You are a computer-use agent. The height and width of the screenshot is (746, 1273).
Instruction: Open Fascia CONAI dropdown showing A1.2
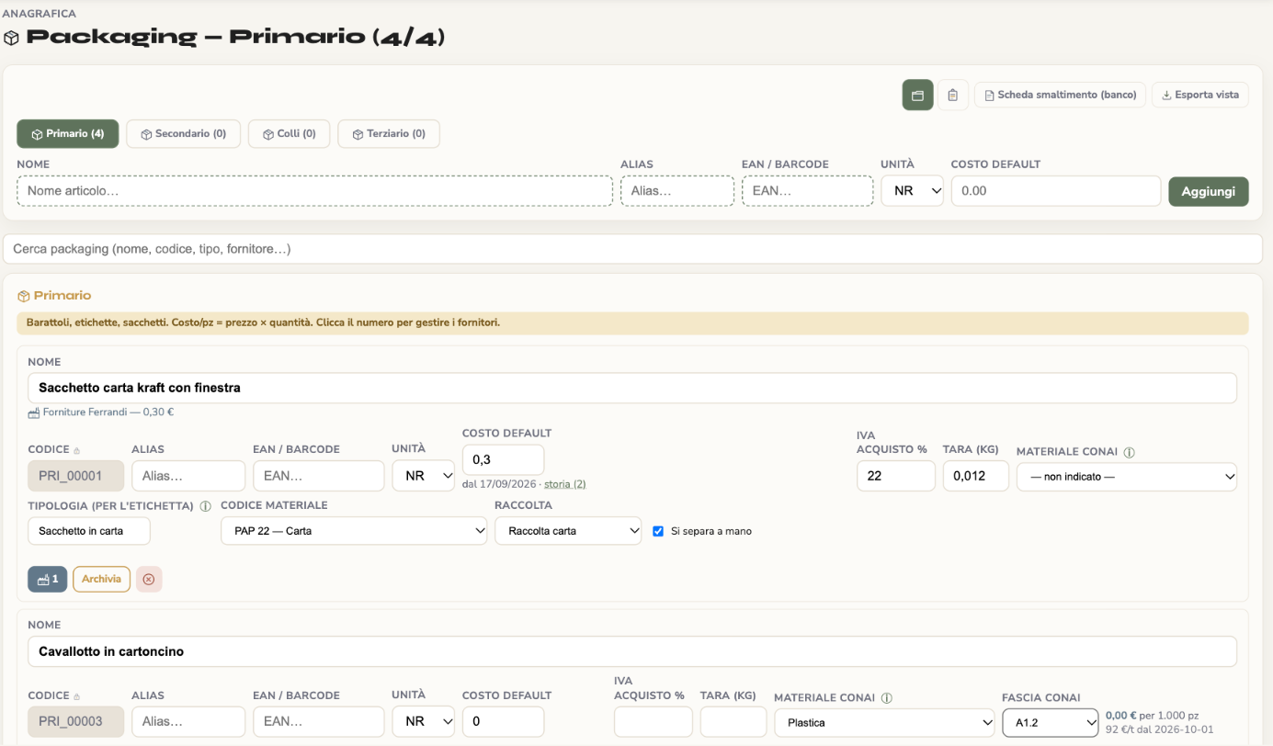click(1051, 722)
